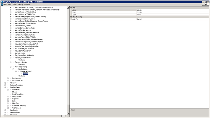This screenshot has width=210, height=118.
Task: Close the inner document window
Action: [208, 5]
